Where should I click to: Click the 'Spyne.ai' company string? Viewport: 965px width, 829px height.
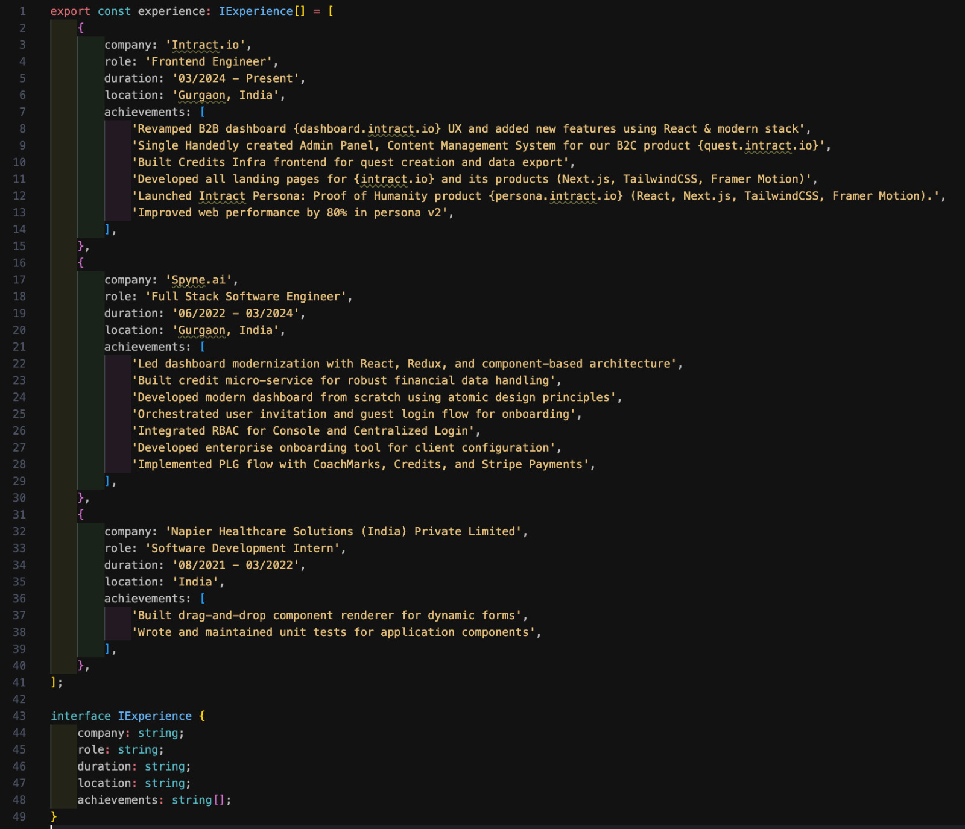199,280
